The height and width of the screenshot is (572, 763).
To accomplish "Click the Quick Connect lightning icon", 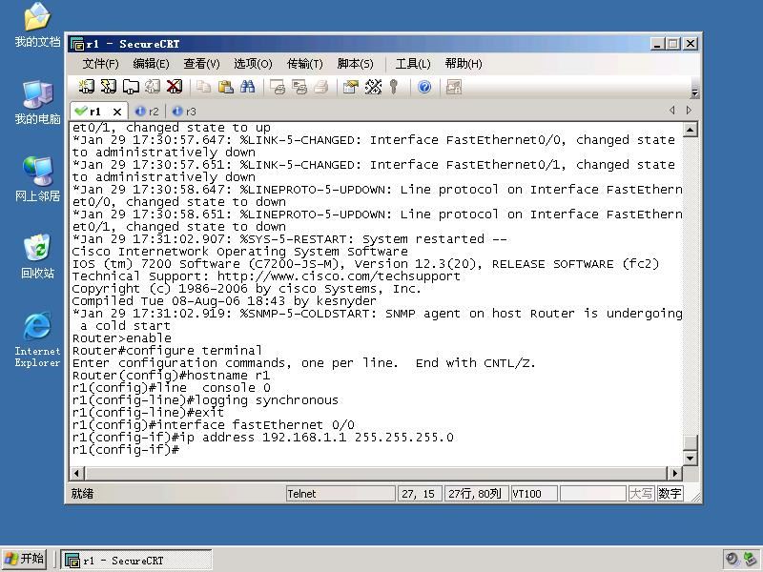I will [108, 87].
